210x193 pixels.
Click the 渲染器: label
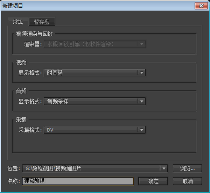33,44
